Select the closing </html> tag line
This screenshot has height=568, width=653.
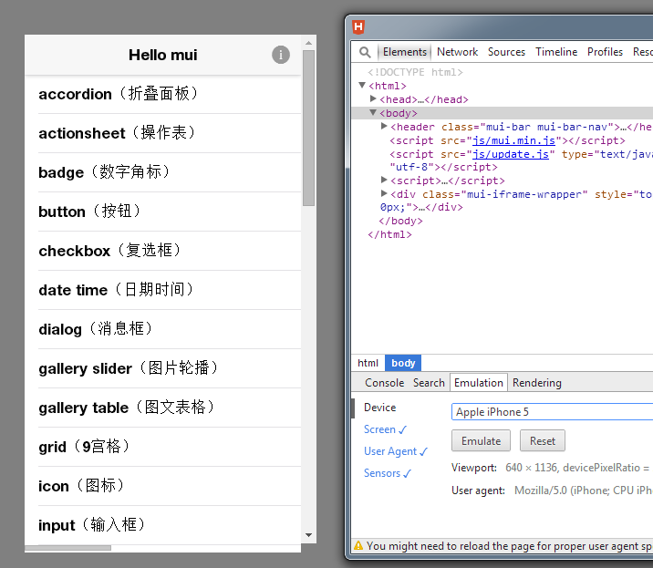pos(389,234)
